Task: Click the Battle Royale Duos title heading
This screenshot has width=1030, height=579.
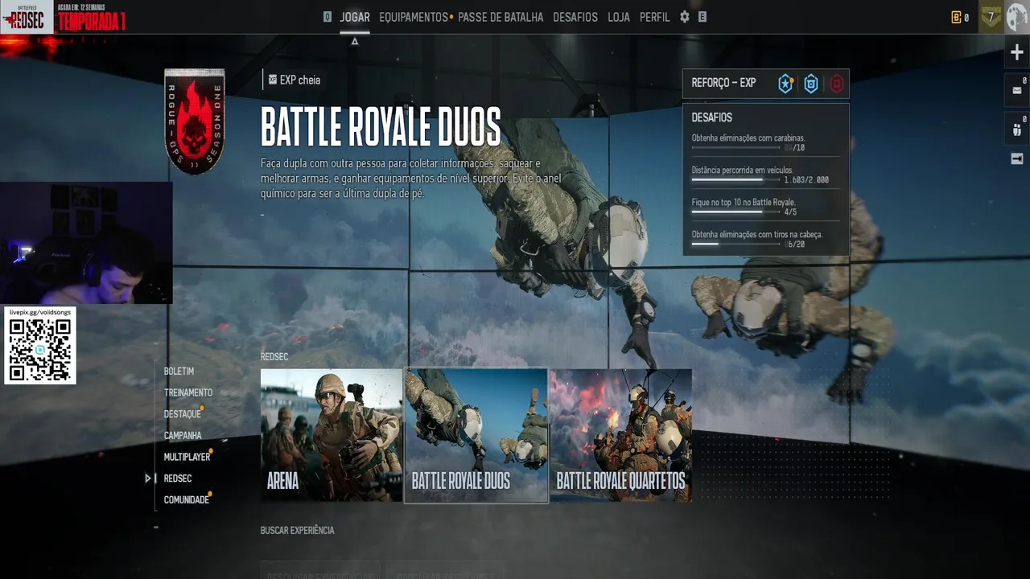Action: 381,127
